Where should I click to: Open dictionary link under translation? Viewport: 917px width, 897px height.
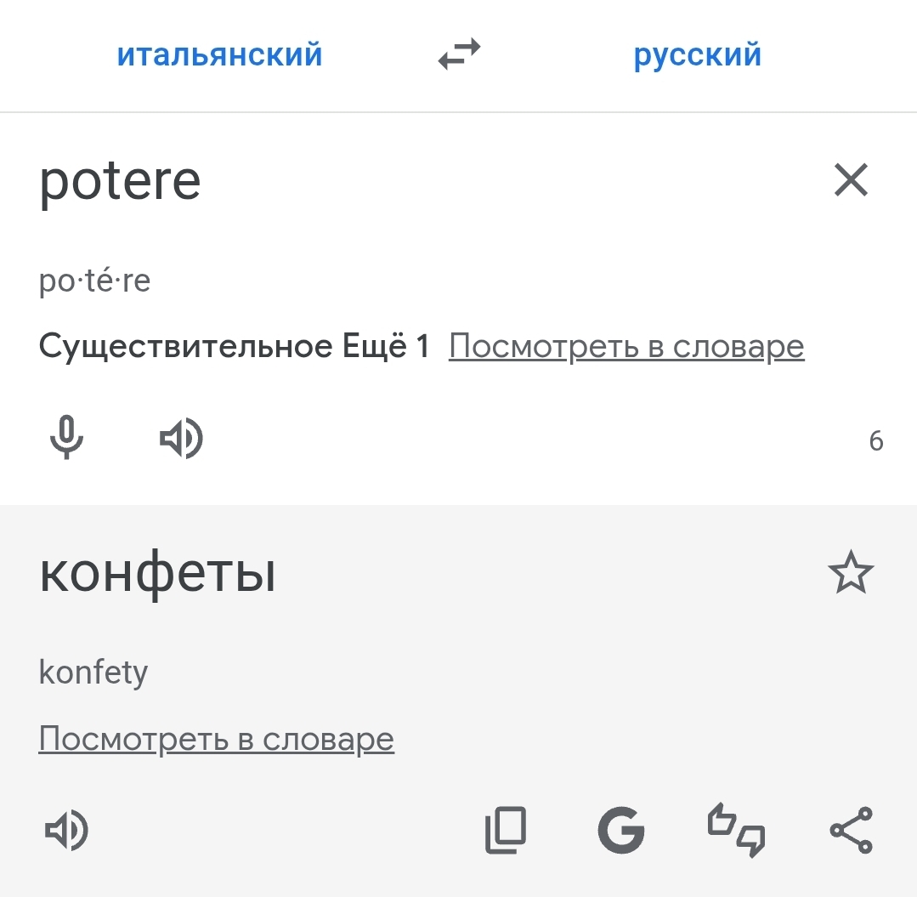[217, 740]
